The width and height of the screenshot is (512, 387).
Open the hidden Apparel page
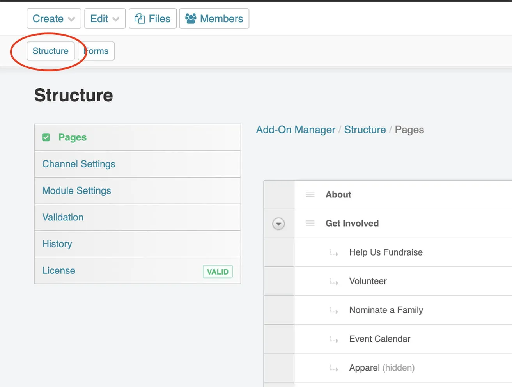coord(382,368)
